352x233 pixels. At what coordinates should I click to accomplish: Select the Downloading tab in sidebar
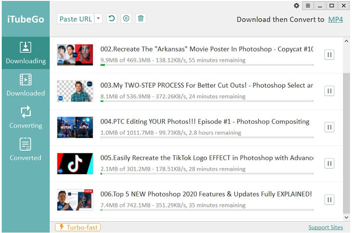tap(26, 53)
